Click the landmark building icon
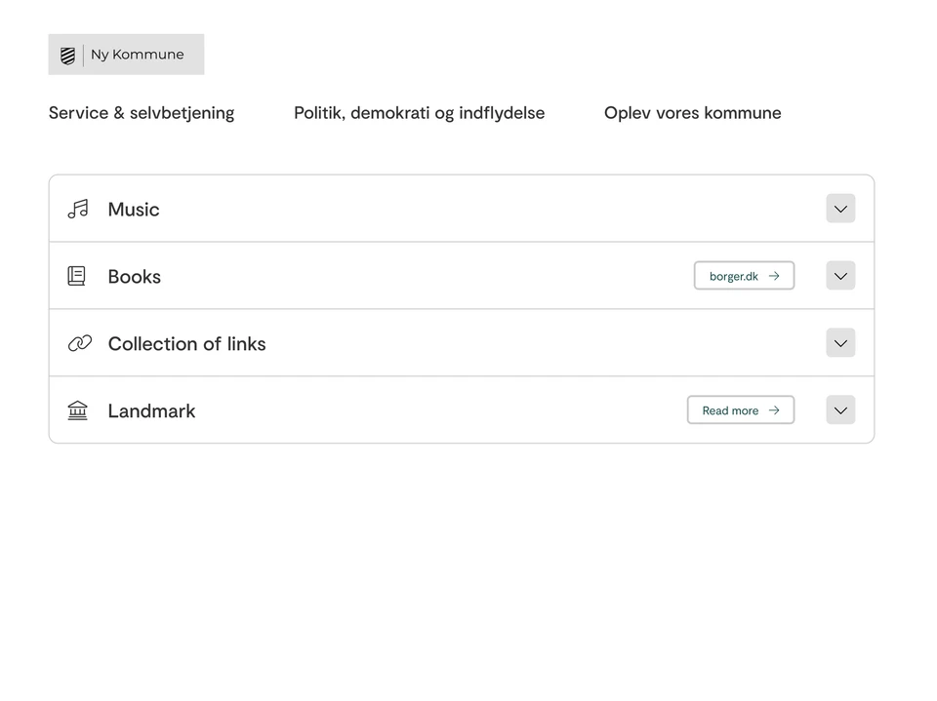Screen dimensions: 937x701 (78, 410)
